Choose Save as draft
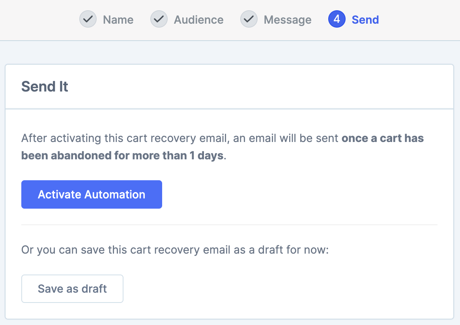The width and height of the screenshot is (460, 325). click(72, 289)
